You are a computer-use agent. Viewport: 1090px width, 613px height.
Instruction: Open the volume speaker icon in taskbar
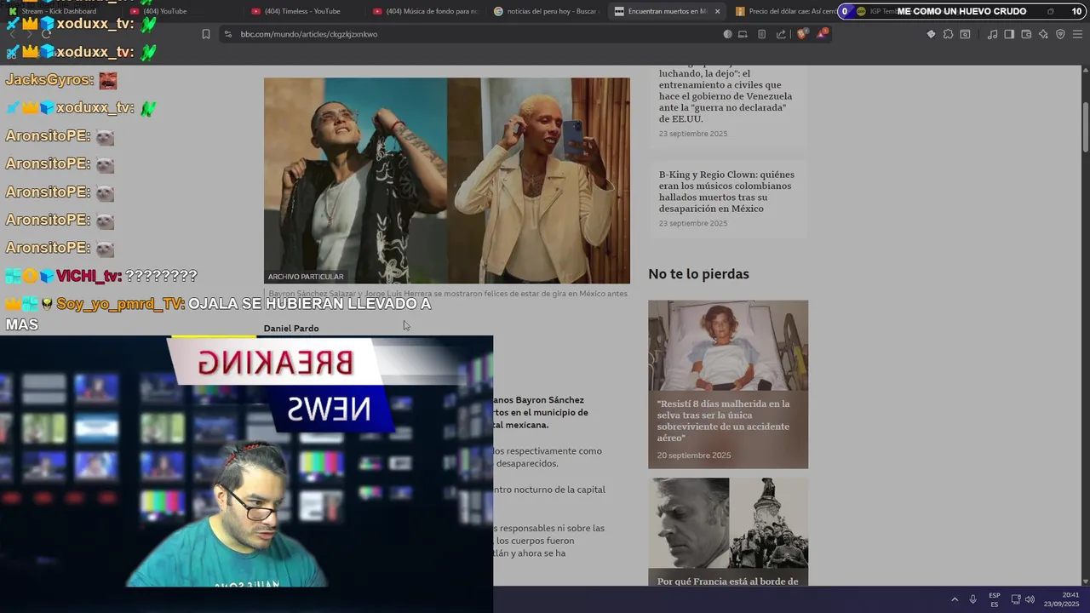click(x=1030, y=599)
